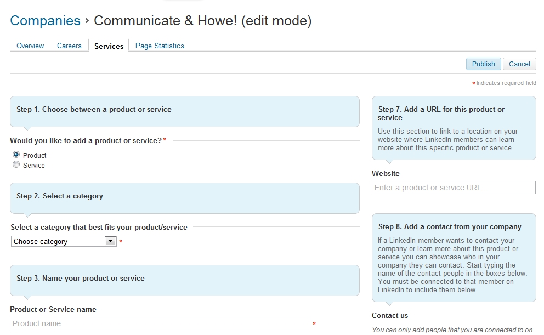Focus the Website URL input field

click(454, 188)
